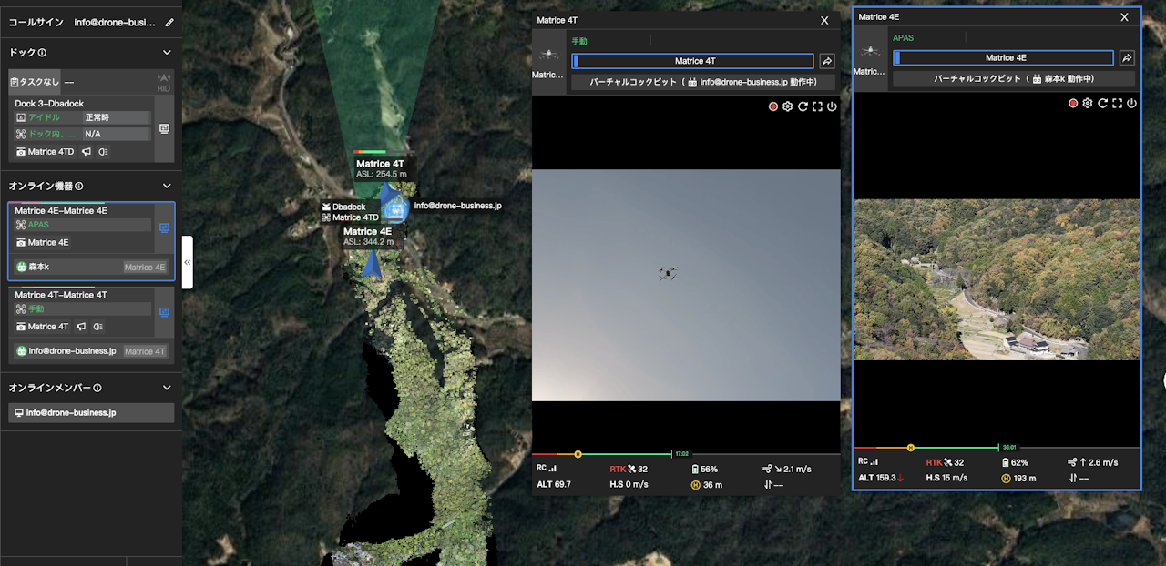Start recording in the Matrice 4T video panel
This screenshot has height=566, width=1166.
[773, 106]
